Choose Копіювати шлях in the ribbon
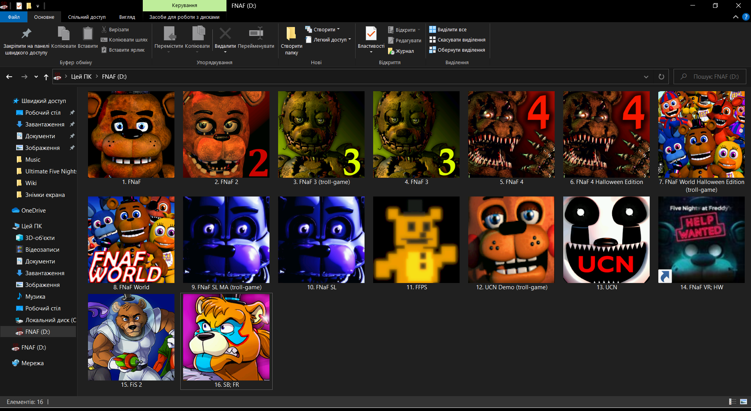 coord(124,40)
